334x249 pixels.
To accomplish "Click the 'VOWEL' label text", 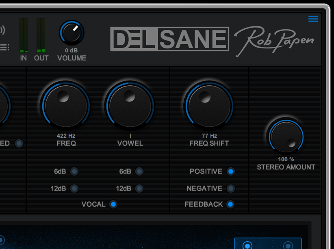I will (130, 143).
